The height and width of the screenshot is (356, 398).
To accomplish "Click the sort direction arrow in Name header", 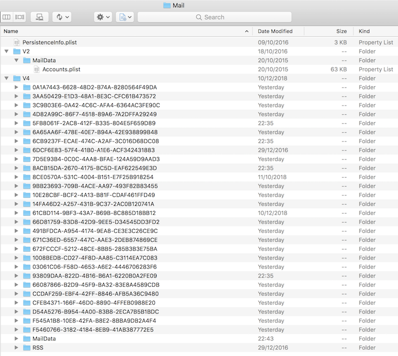I will [247, 31].
